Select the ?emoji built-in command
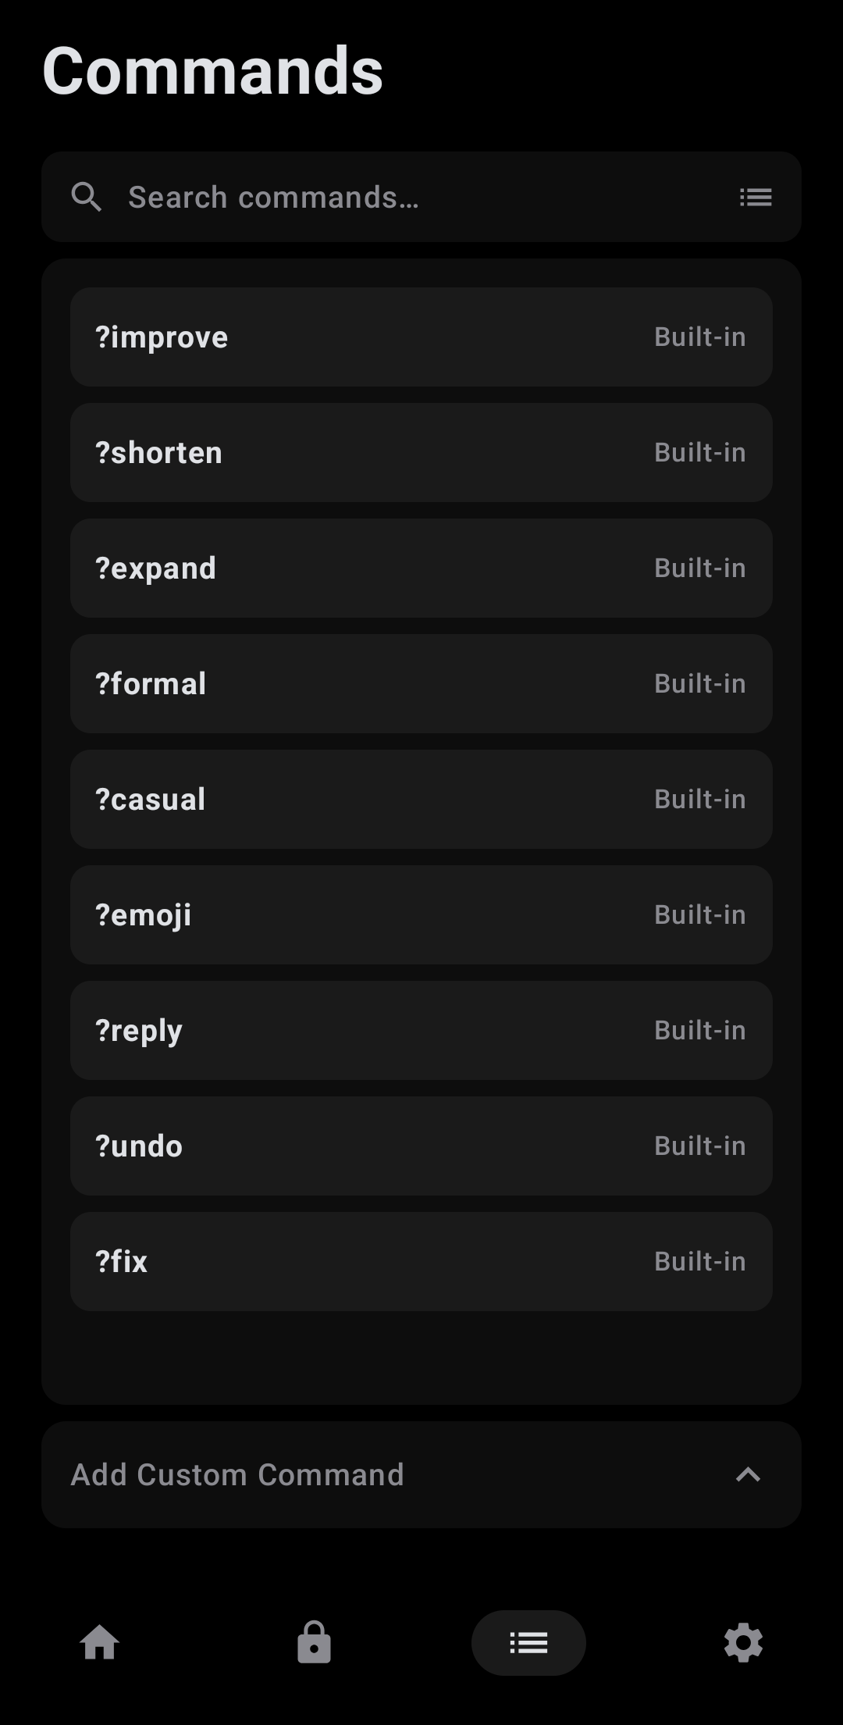 421,914
